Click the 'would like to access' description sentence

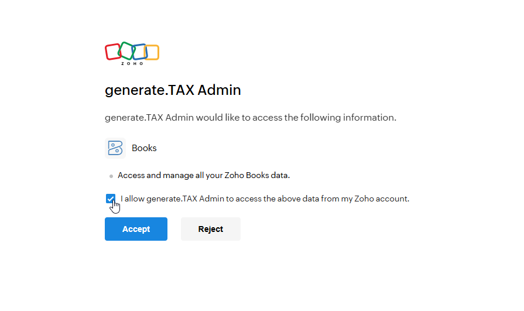click(250, 117)
